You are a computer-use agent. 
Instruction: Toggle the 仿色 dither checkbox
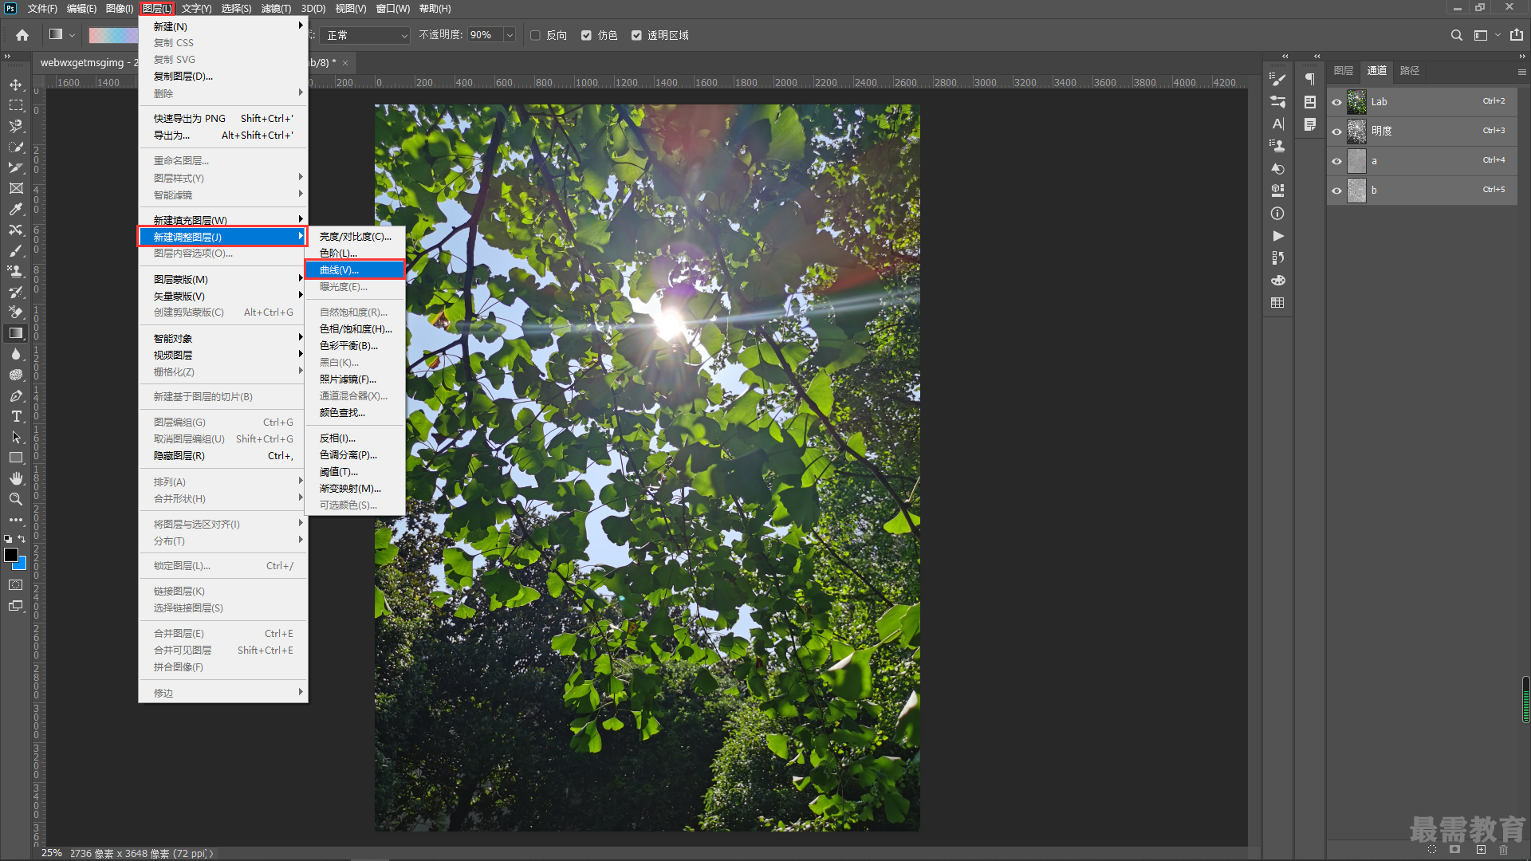pos(586,35)
